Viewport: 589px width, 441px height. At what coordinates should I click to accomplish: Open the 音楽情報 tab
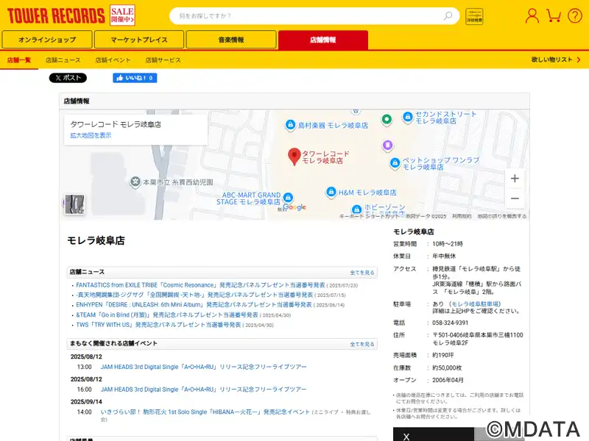[x=231, y=40]
